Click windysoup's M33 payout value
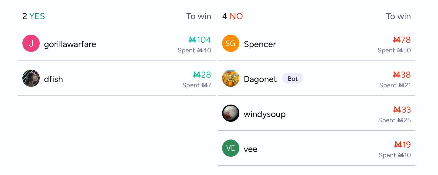 (x=402, y=110)
